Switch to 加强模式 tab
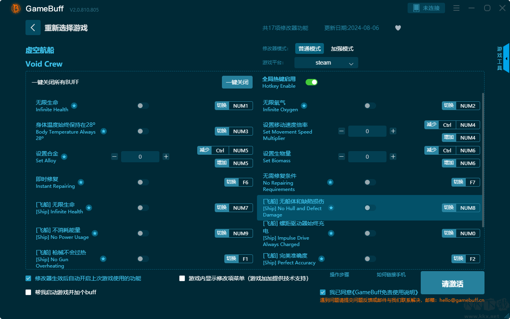Viewport: 510px width, 319px height. click(x=342, y=49)
